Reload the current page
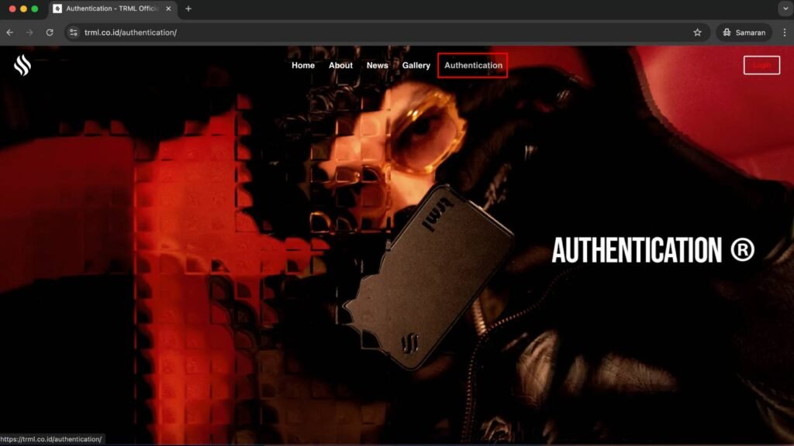 (x=50, y=33)
